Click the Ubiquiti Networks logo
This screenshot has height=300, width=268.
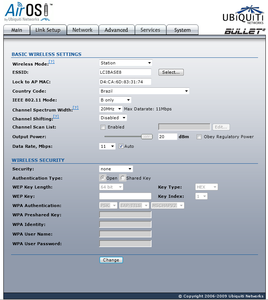243,15
